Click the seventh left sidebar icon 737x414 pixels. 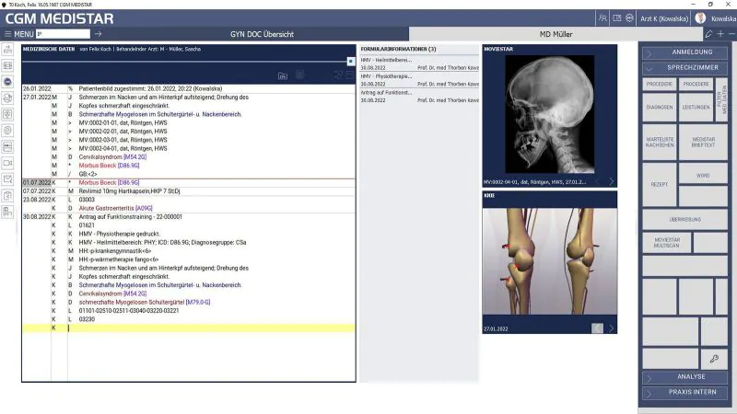coord(7,147)
